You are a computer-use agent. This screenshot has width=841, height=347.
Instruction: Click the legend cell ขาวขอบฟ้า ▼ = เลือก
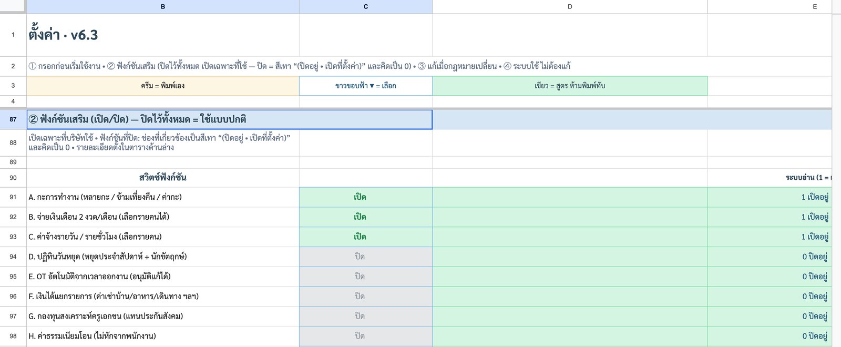click(366, 86)
